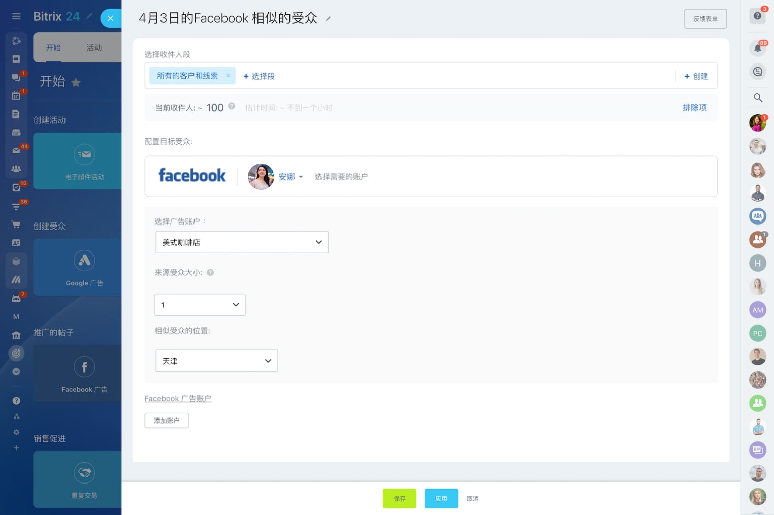Open help center icon with 3 badge

[758, 16]
